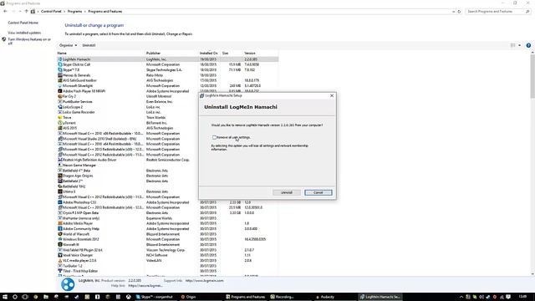Close the LogMeIn Hamachi Setup dialog
This screenshot has height=301, width=535.
[x=332, y=95]
